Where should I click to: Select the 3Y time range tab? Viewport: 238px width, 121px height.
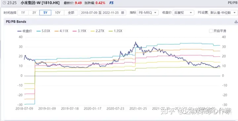point(34,13)
